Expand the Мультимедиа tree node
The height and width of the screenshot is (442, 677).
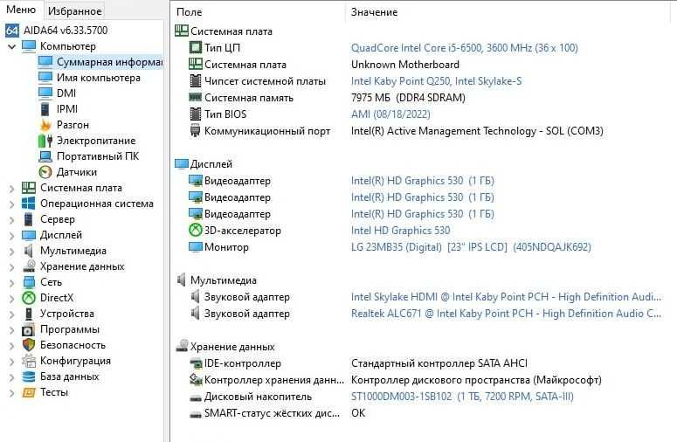pyautogui.click(x=11, y=251)
